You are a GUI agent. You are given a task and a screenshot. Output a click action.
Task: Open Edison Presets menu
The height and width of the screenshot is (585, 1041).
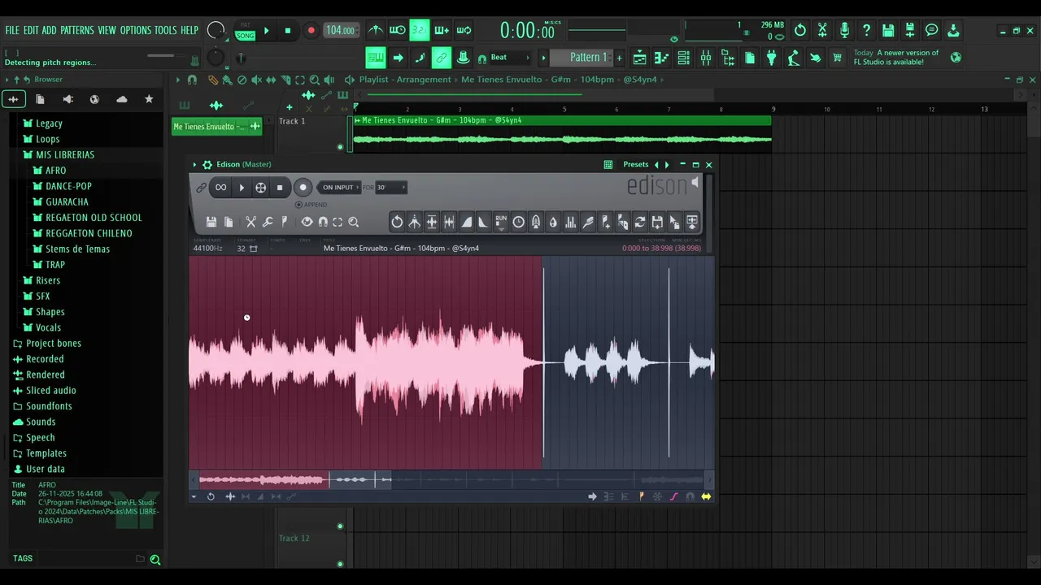pyautogui.click(x=636, y=165)
